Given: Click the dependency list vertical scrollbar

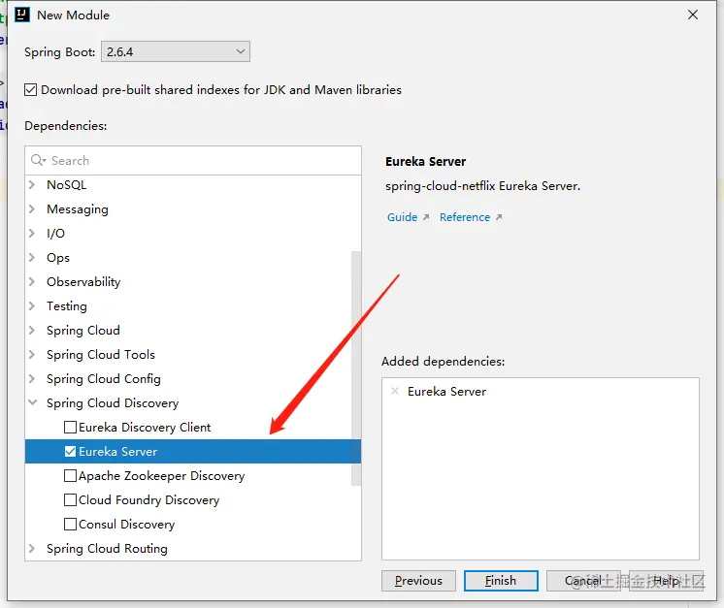Looking at the screenshot, I should [x=356, y=368].
